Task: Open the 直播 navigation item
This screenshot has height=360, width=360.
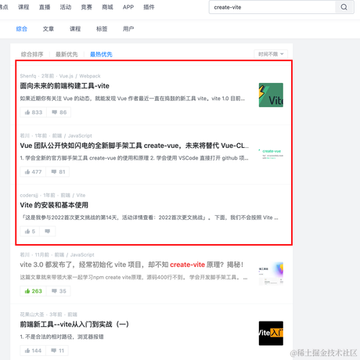Action: [x=45, y=7]
